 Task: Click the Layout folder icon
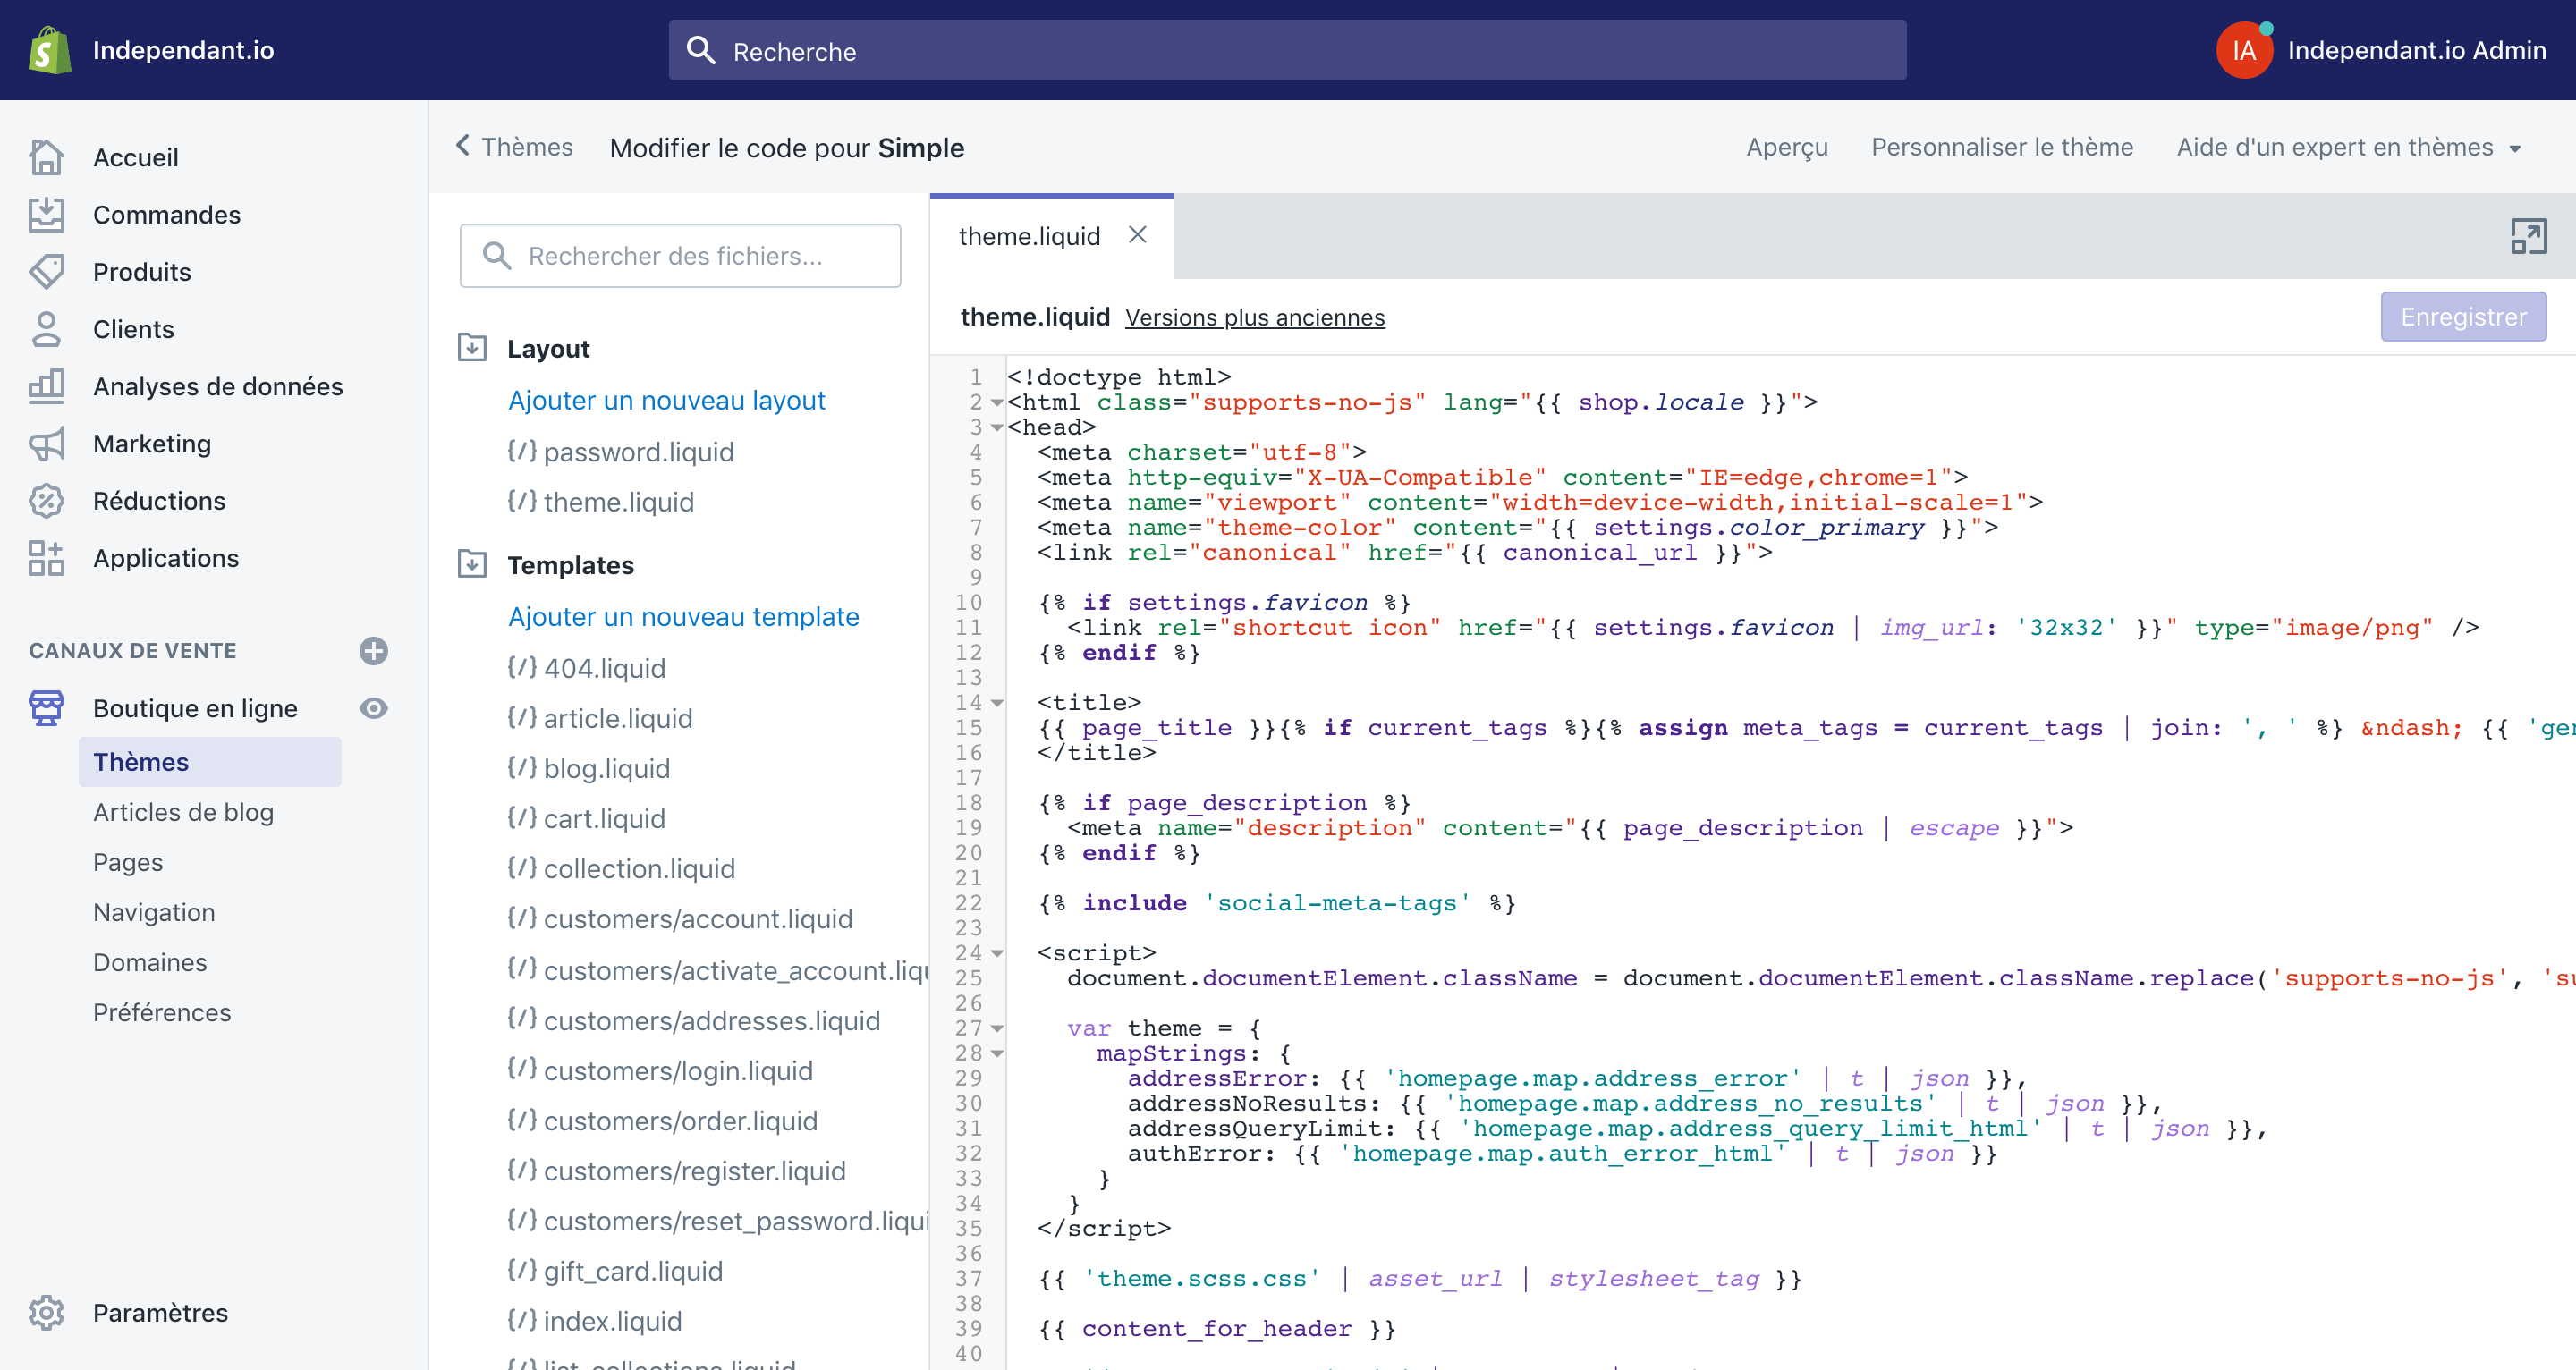(471, 347)
